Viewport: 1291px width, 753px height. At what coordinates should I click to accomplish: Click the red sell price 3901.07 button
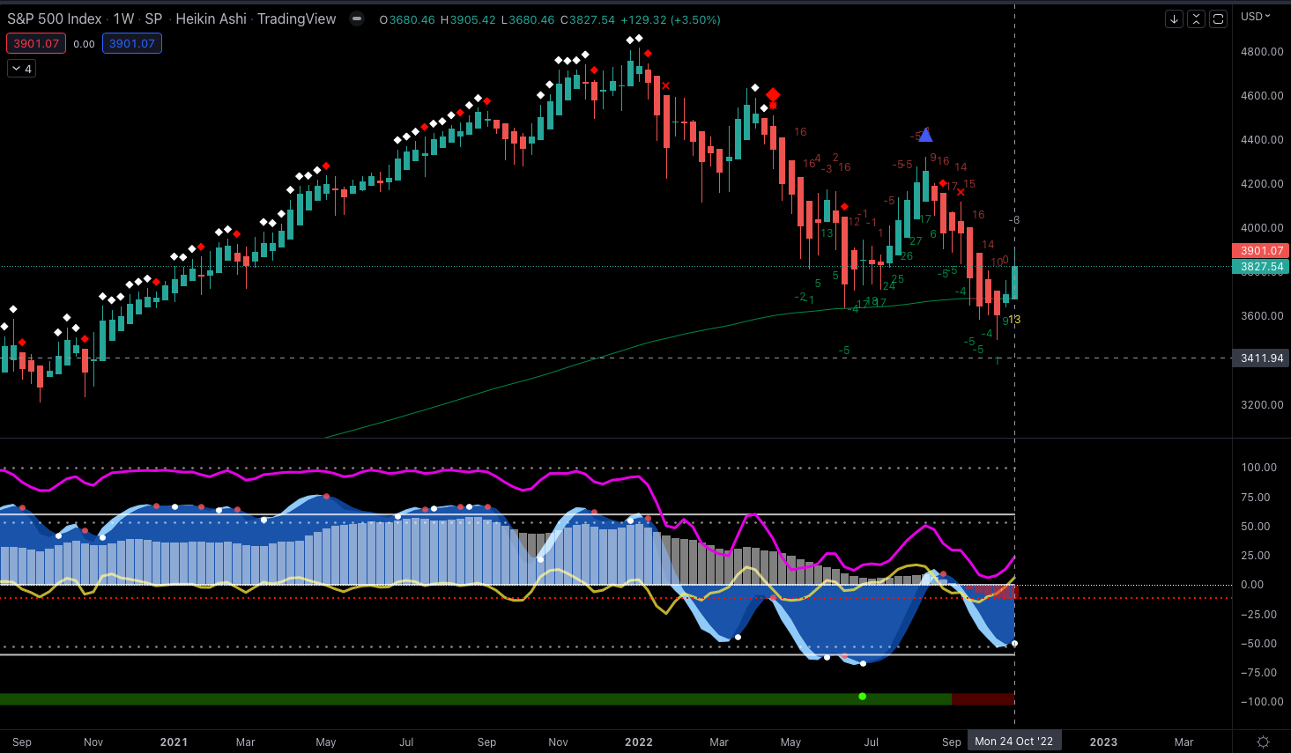pos(36,43)
